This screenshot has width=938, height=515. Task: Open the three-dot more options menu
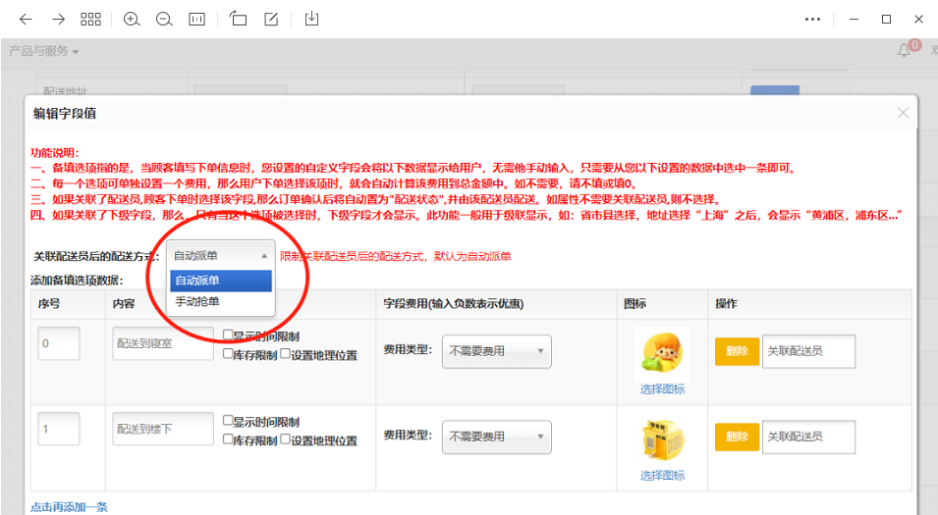pyautogui.click(x=812, y=19)
